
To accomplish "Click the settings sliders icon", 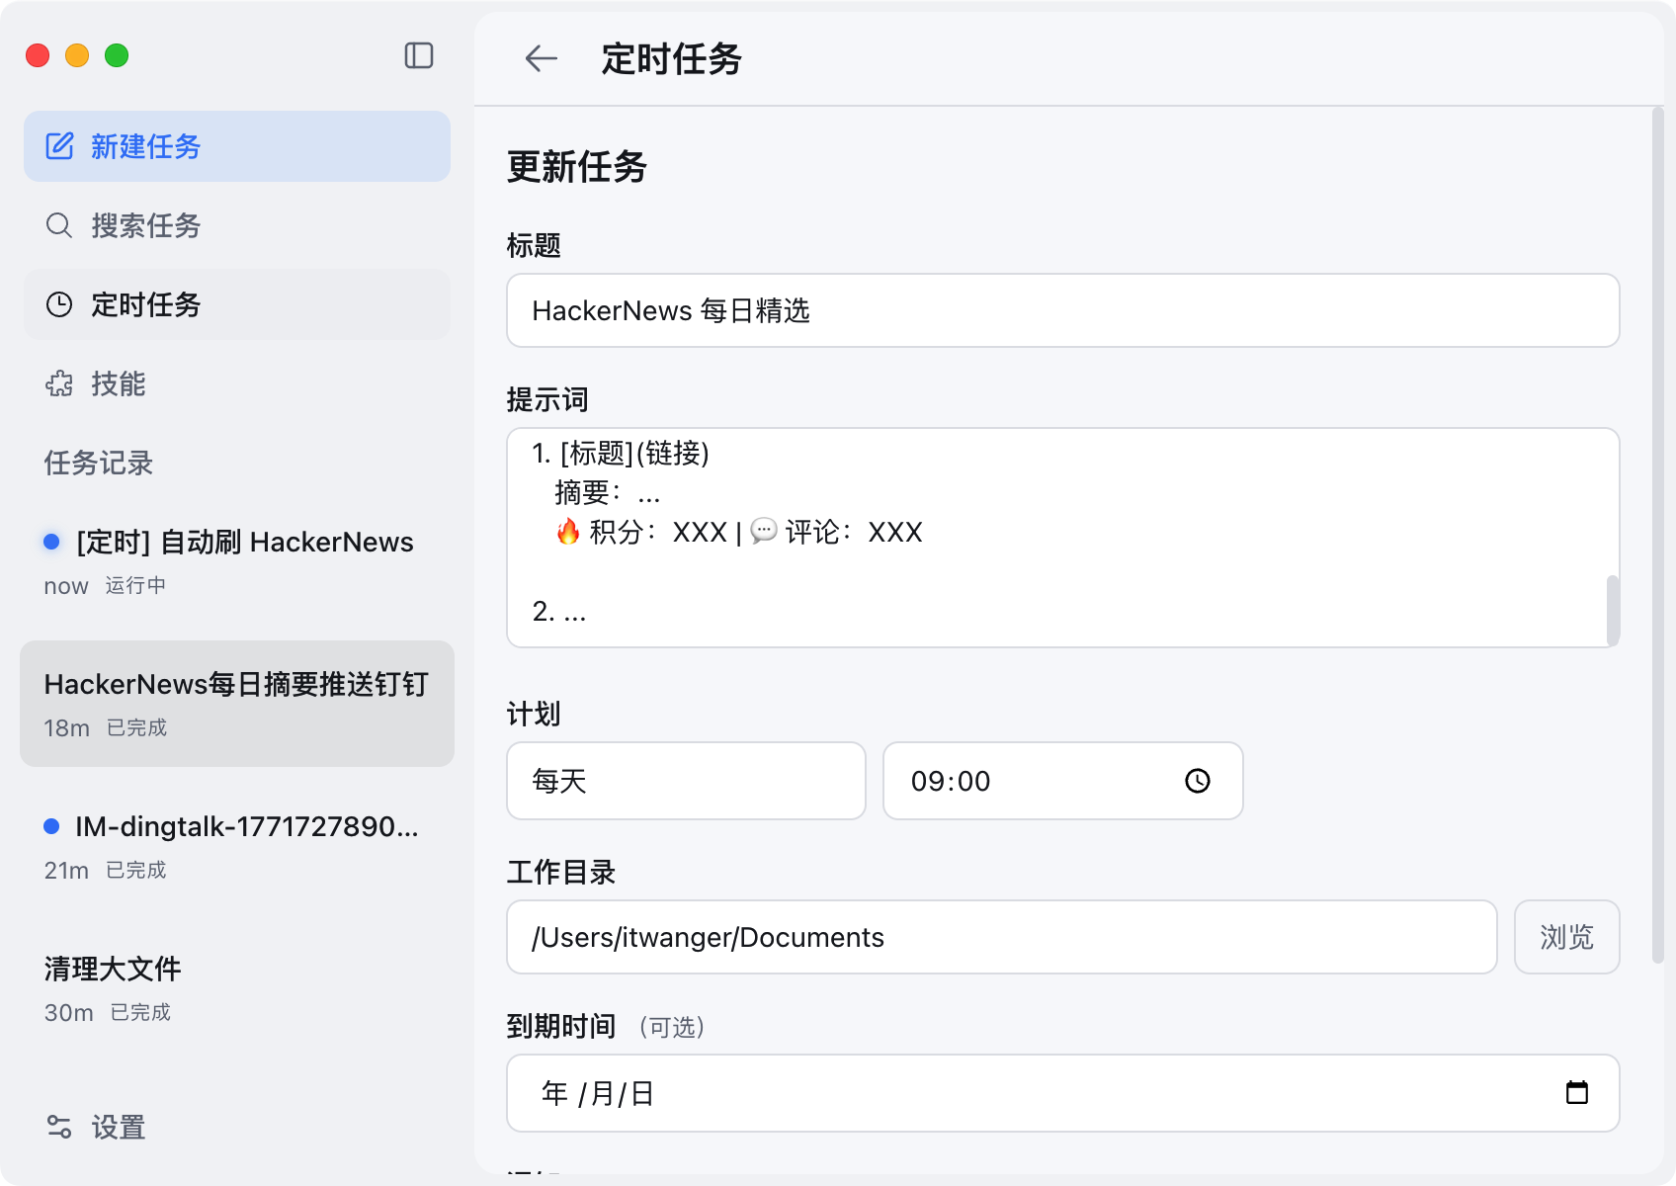I will tap(59, 1127).
